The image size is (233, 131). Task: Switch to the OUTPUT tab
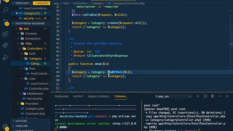pyautogui.click(x=78, y=96)
